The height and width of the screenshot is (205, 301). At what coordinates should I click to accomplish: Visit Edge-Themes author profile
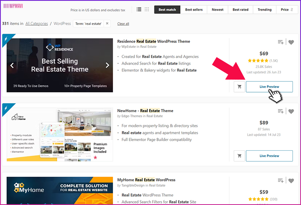tap(131, 116)
